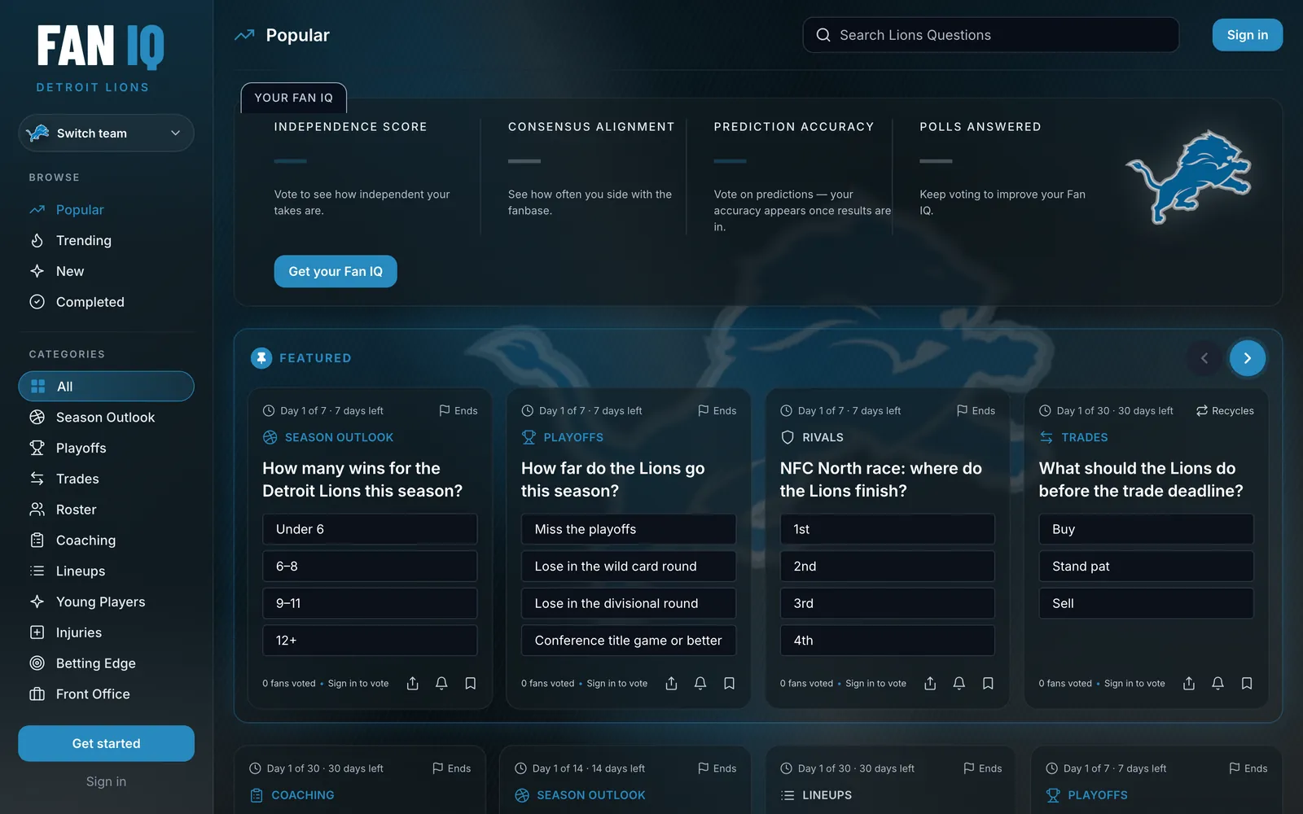Click bell on trade deadline card
This screenshot has width=1303, height=814.
pyautogui.click(x=1217, y=683)
